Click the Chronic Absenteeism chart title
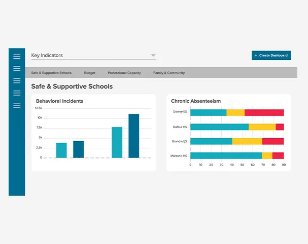 [196, 101]
